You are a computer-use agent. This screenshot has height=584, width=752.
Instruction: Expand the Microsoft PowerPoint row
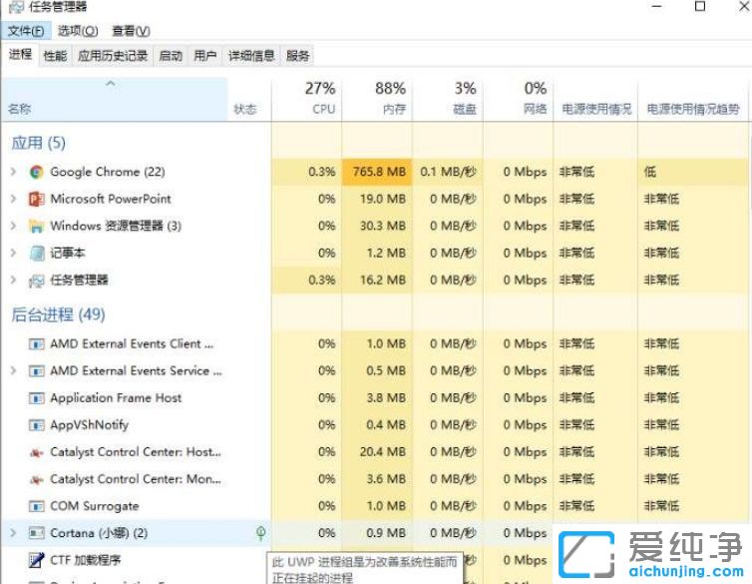coord(13,199)
